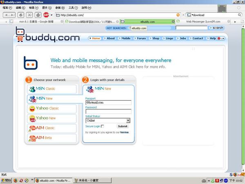This screenshot has height=184, width=245.
Task: Switch to the msn 8.1 Google search tab
Action: (x=36, y=22)
